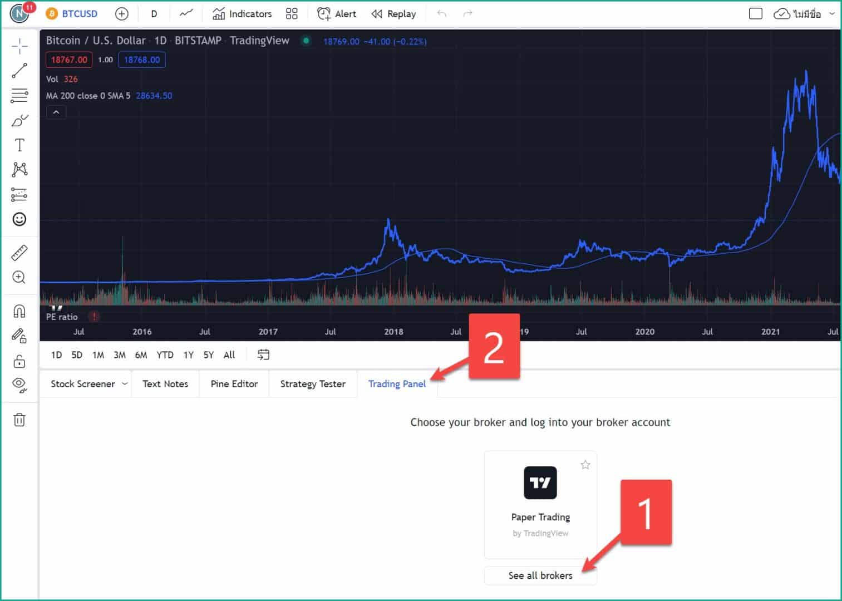Favorite Paper Trading with the star
Screen dimensions: 842x601
click(585, 465)
